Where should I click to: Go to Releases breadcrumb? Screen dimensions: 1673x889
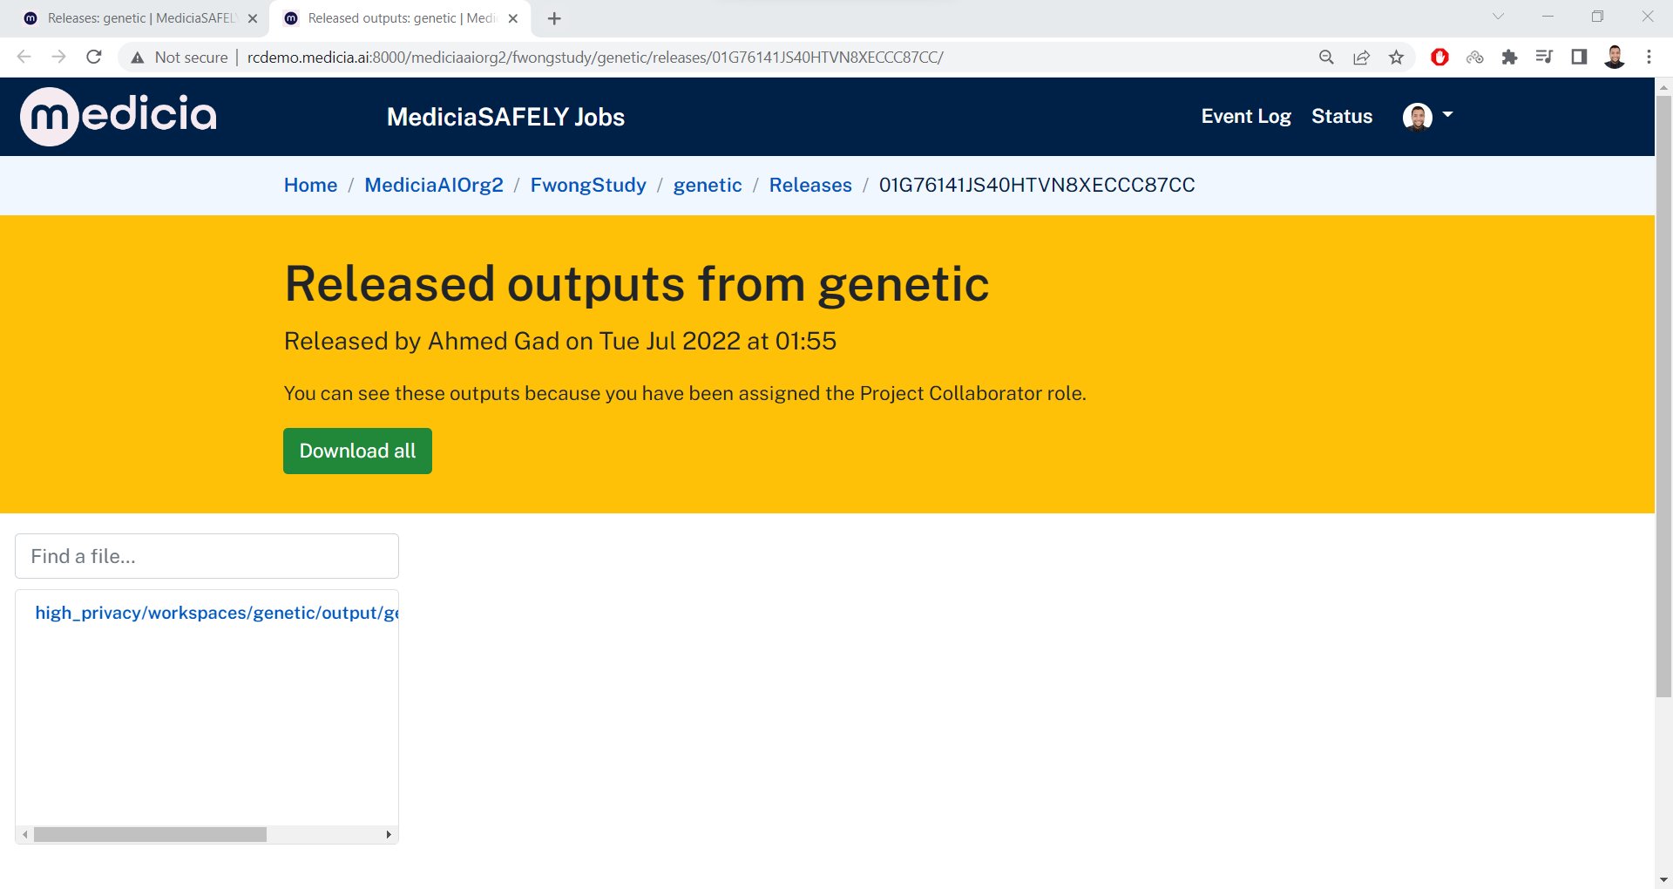coord(810,185)
